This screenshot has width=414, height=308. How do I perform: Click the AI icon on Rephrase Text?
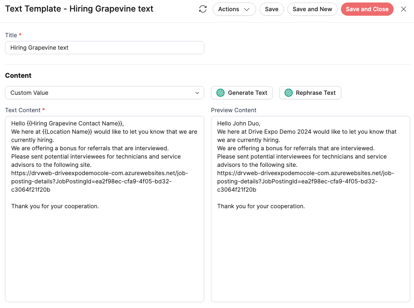point(289,93)
